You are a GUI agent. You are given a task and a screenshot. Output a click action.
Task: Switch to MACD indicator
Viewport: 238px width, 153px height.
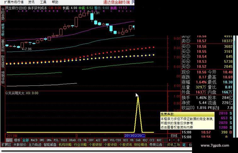pos(34,140)
